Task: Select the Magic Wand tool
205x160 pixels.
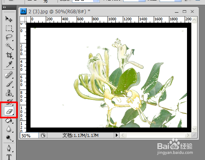Action: point(9,46)
